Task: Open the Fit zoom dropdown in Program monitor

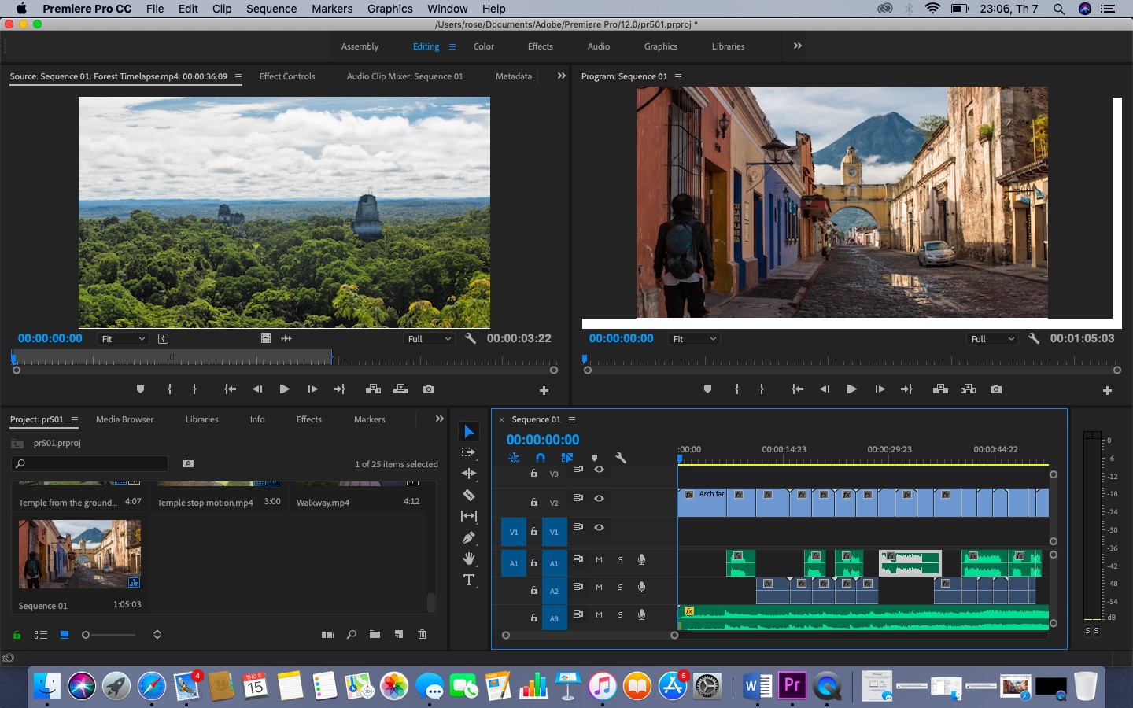Action: click(694, 339)
